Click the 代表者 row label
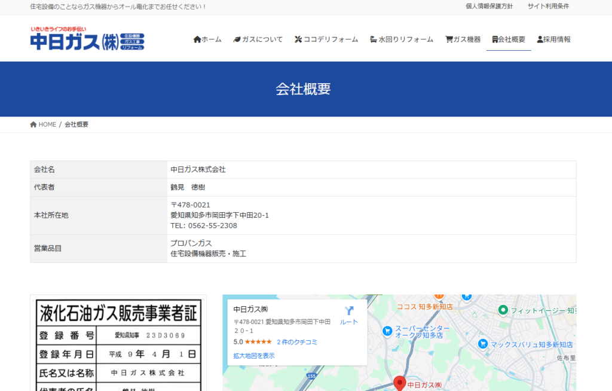This screenshot has height=391, width=612. point(44,188)
